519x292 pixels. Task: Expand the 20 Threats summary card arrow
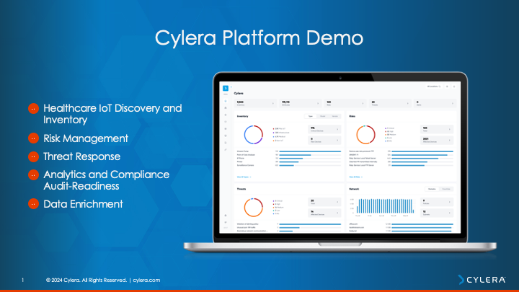407,104
